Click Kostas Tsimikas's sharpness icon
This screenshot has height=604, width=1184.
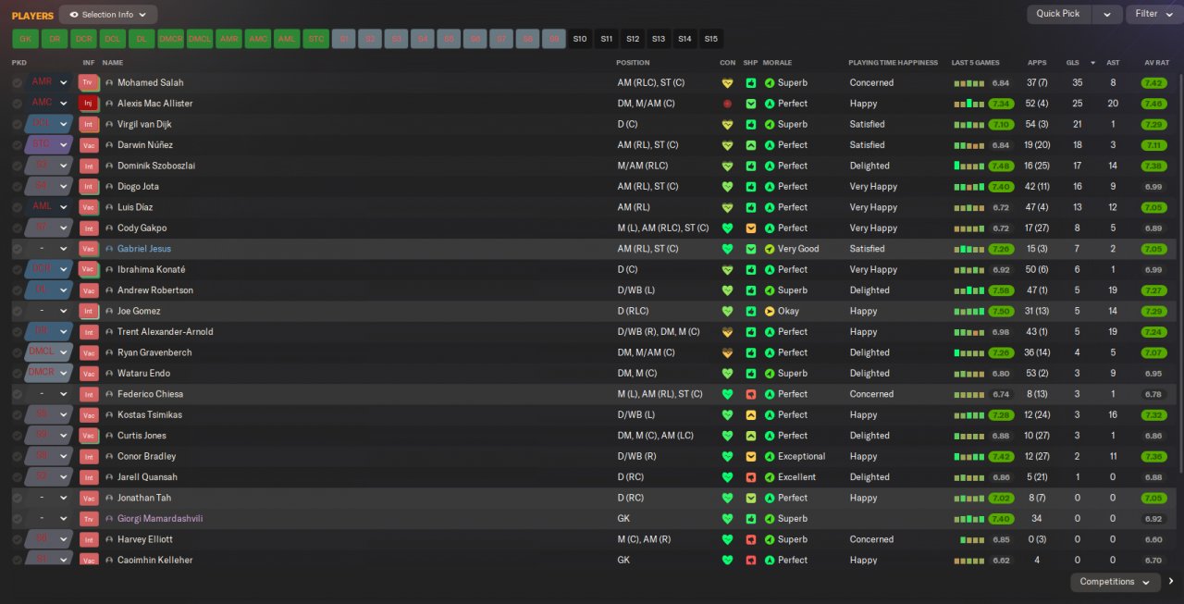pos(751,414)
